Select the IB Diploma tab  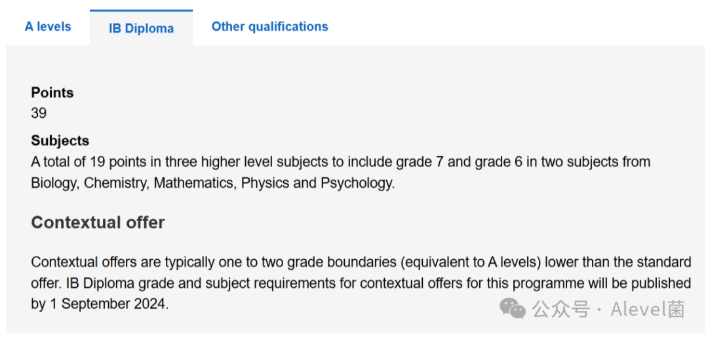[142, 28]
